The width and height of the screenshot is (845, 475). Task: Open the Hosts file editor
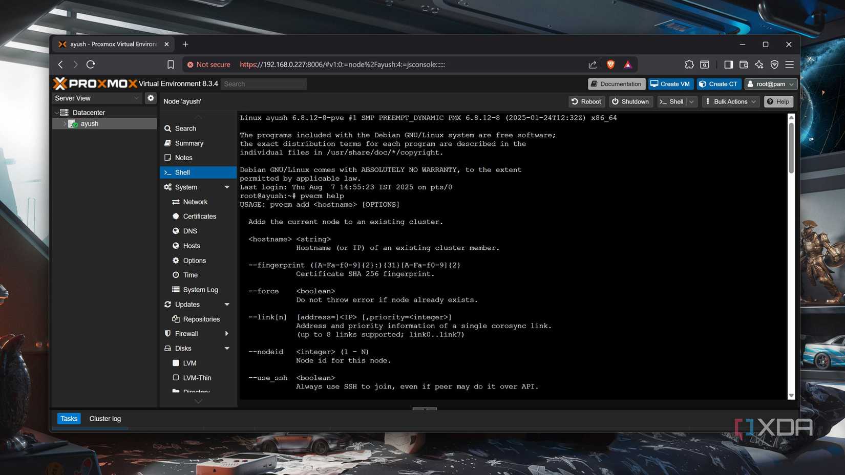pos(191,246)
